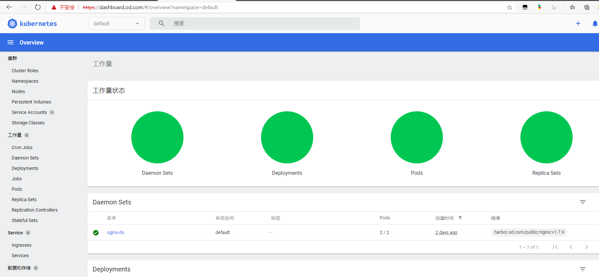Image resolution: width=599 pixels, height=277 pixels.
Task: Open Replication Controllers in sidebar
Action: [35, 210]
